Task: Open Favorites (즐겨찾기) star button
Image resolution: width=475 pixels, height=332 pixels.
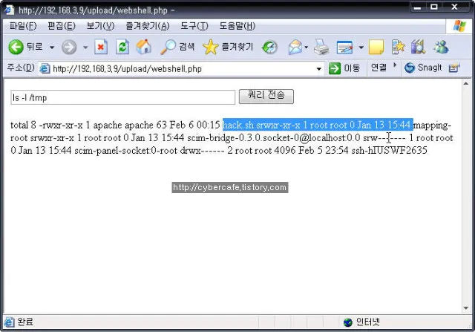Action: click(x=229, y=47)
